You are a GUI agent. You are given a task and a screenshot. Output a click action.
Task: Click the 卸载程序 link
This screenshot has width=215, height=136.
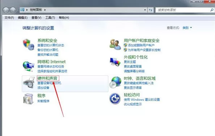43,101
